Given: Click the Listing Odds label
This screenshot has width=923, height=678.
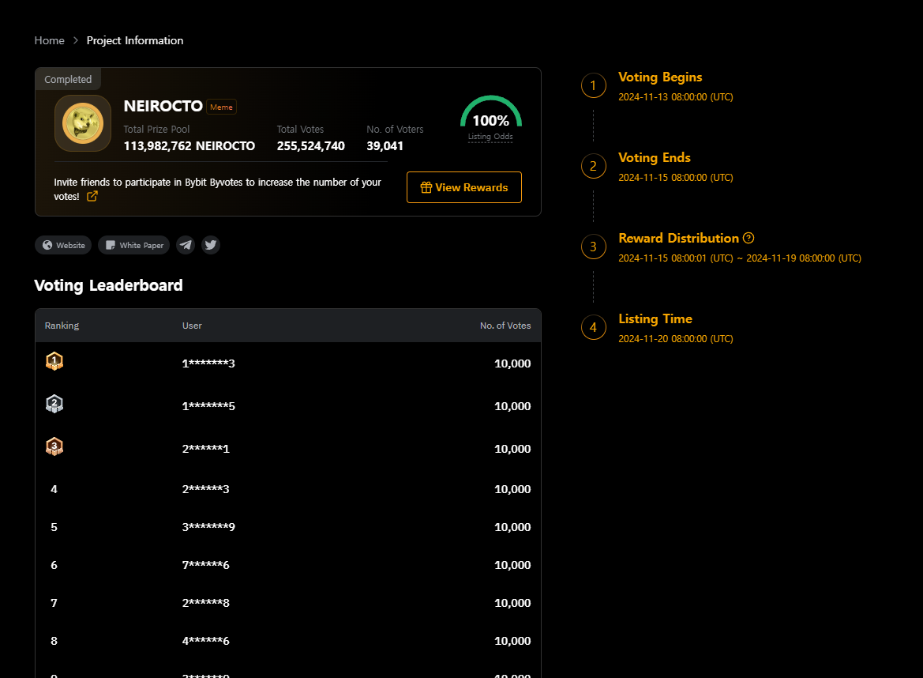Looking at the screenshot, I should click(490, 137).
